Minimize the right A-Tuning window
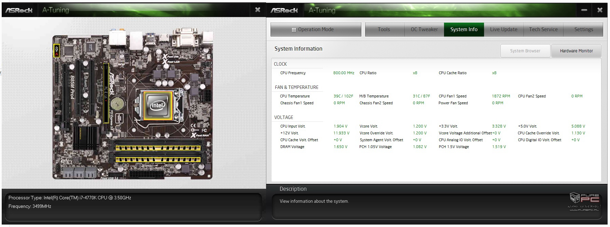This screenshot has height=227, width=610. (x=584, y=10)
